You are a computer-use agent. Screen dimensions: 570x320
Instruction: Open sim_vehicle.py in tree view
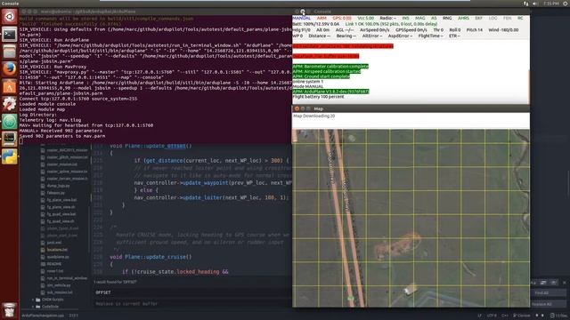pyautogui.click(x=59, y=285)
